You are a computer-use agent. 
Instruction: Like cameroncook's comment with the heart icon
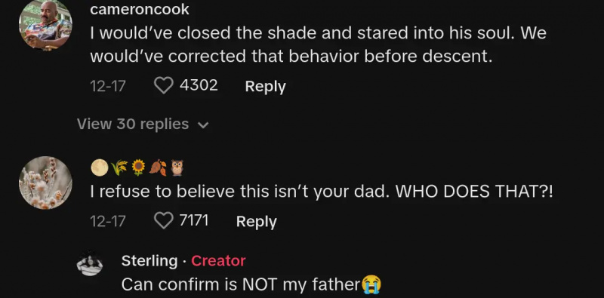coord(164,85)
